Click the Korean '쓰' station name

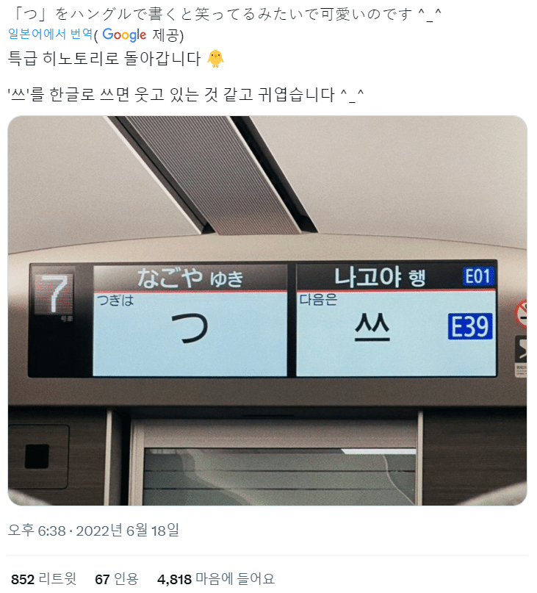point(372,328)
